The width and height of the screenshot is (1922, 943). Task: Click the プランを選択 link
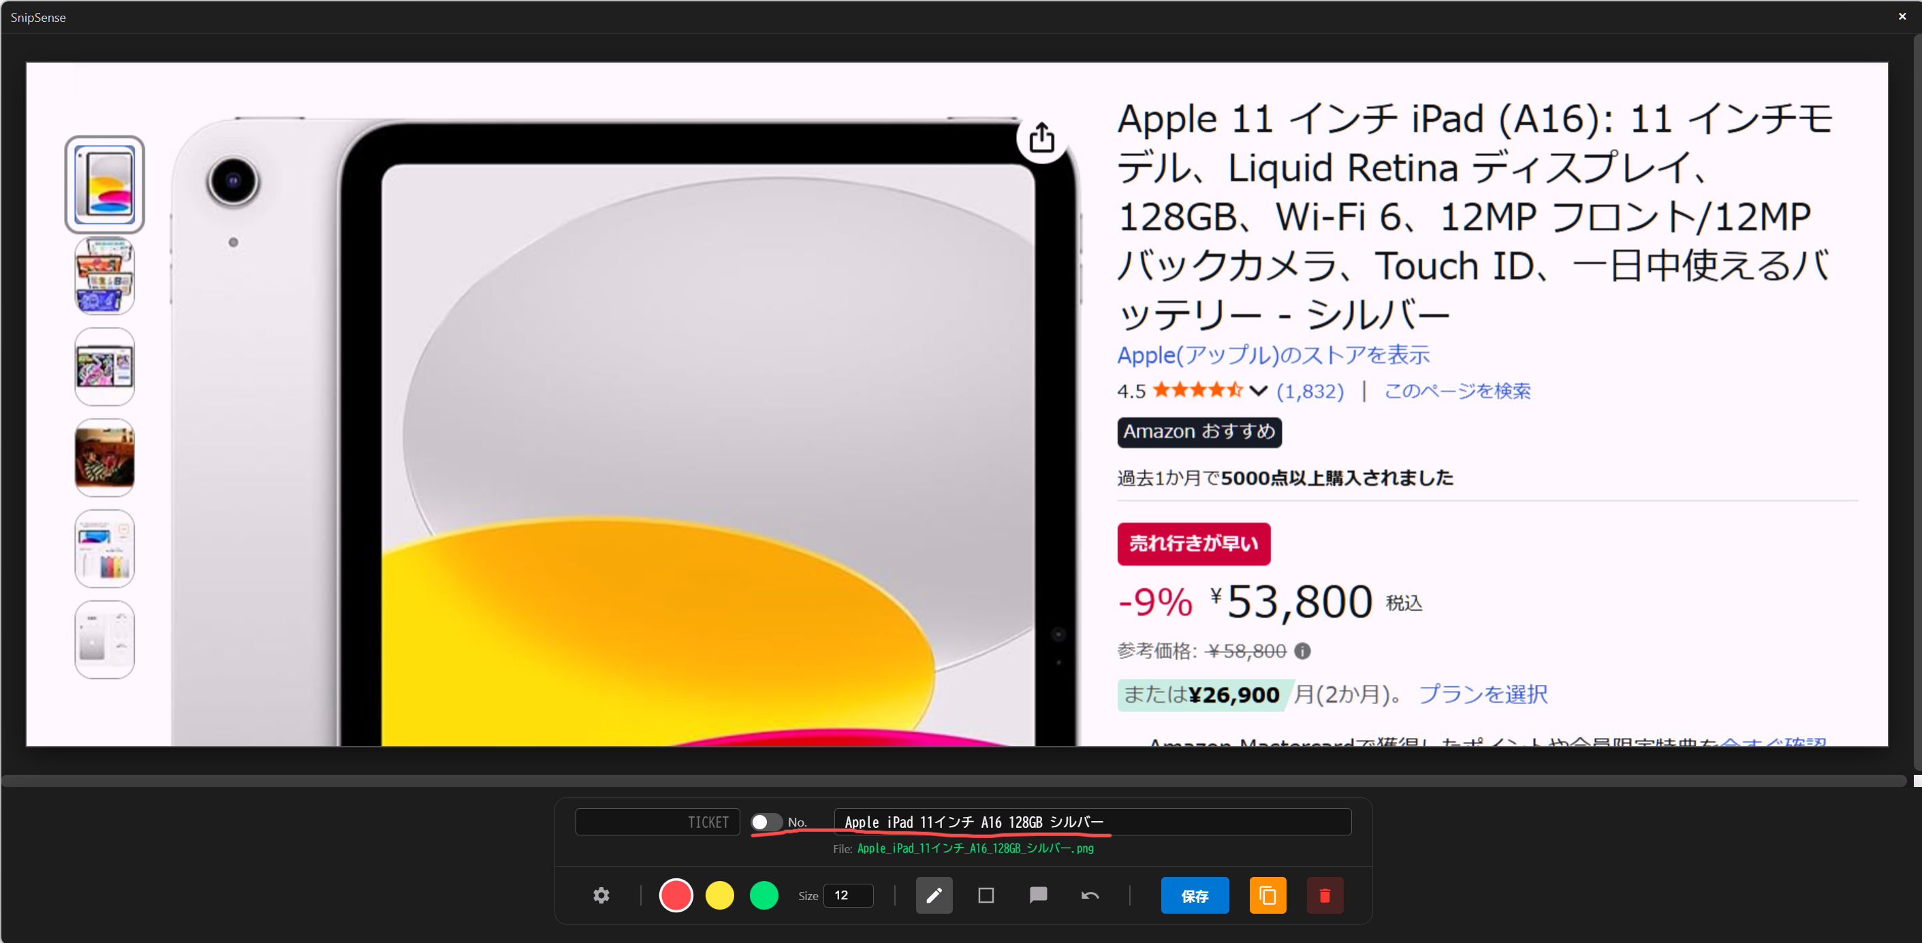point(1483,694)
